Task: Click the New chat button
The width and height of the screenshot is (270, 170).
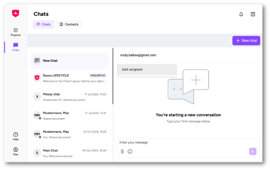Action: pos(246,40)
